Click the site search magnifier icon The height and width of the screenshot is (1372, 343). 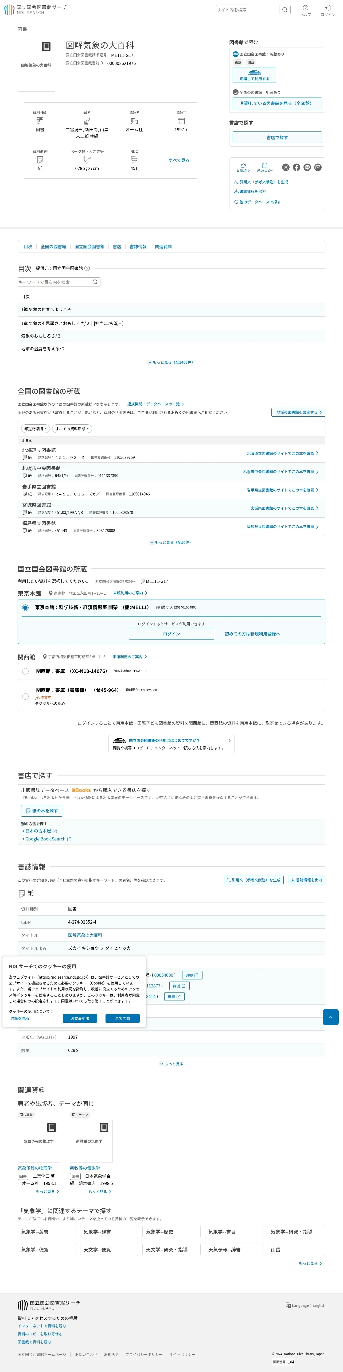[x=285, y=10]
